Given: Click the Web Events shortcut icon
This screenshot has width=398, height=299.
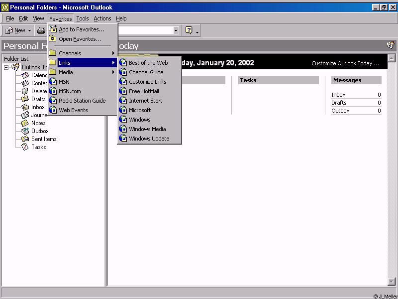Looking at the screenshot, I should pos(53,110).
